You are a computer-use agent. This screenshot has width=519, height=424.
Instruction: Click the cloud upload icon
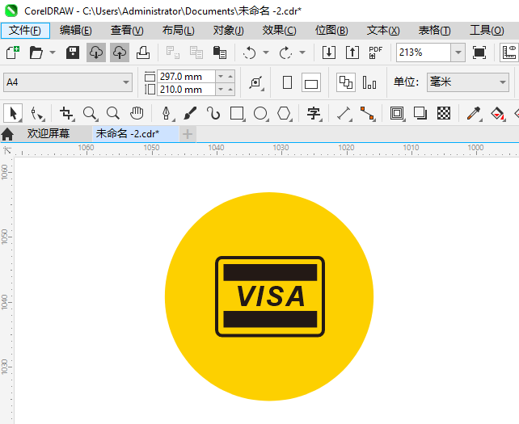tap(120, 52)
